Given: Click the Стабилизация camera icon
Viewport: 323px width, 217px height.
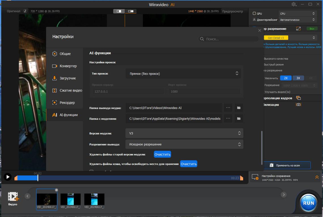Looking at the screenshot, I should point(298,105).
